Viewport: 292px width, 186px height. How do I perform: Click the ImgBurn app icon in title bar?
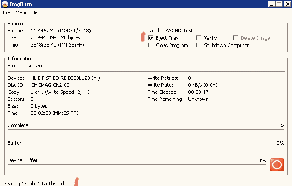point(5,4)
